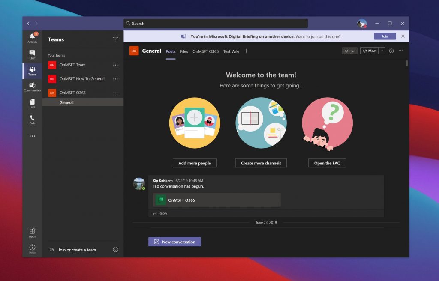Join the Digital Briefing meeting
Screen dimensions: 439x281
click(x=385, y=36)
